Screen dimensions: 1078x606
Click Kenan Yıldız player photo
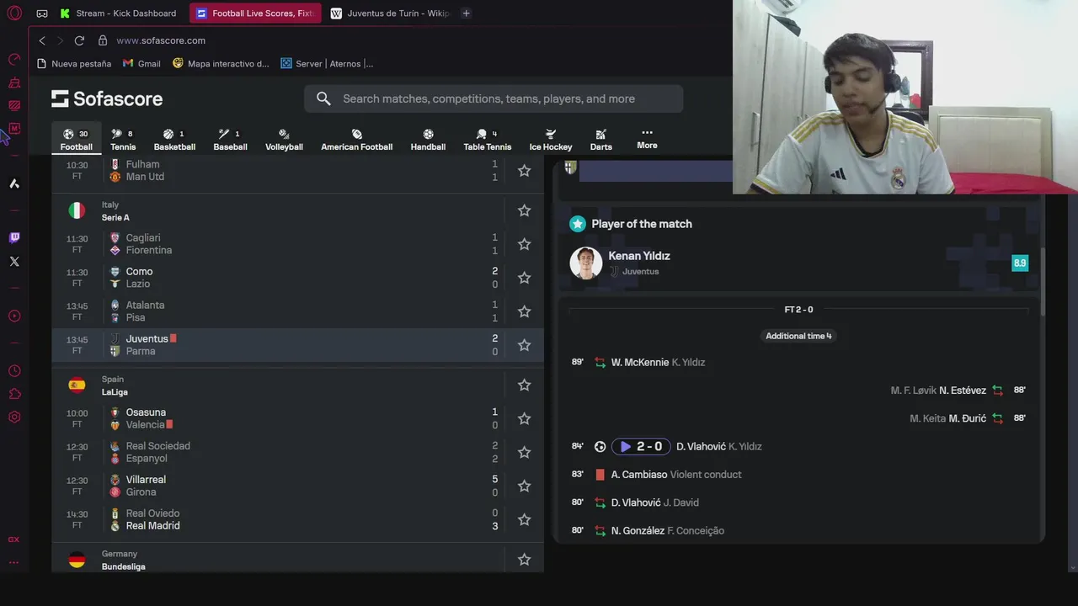[x=585, y=263]
